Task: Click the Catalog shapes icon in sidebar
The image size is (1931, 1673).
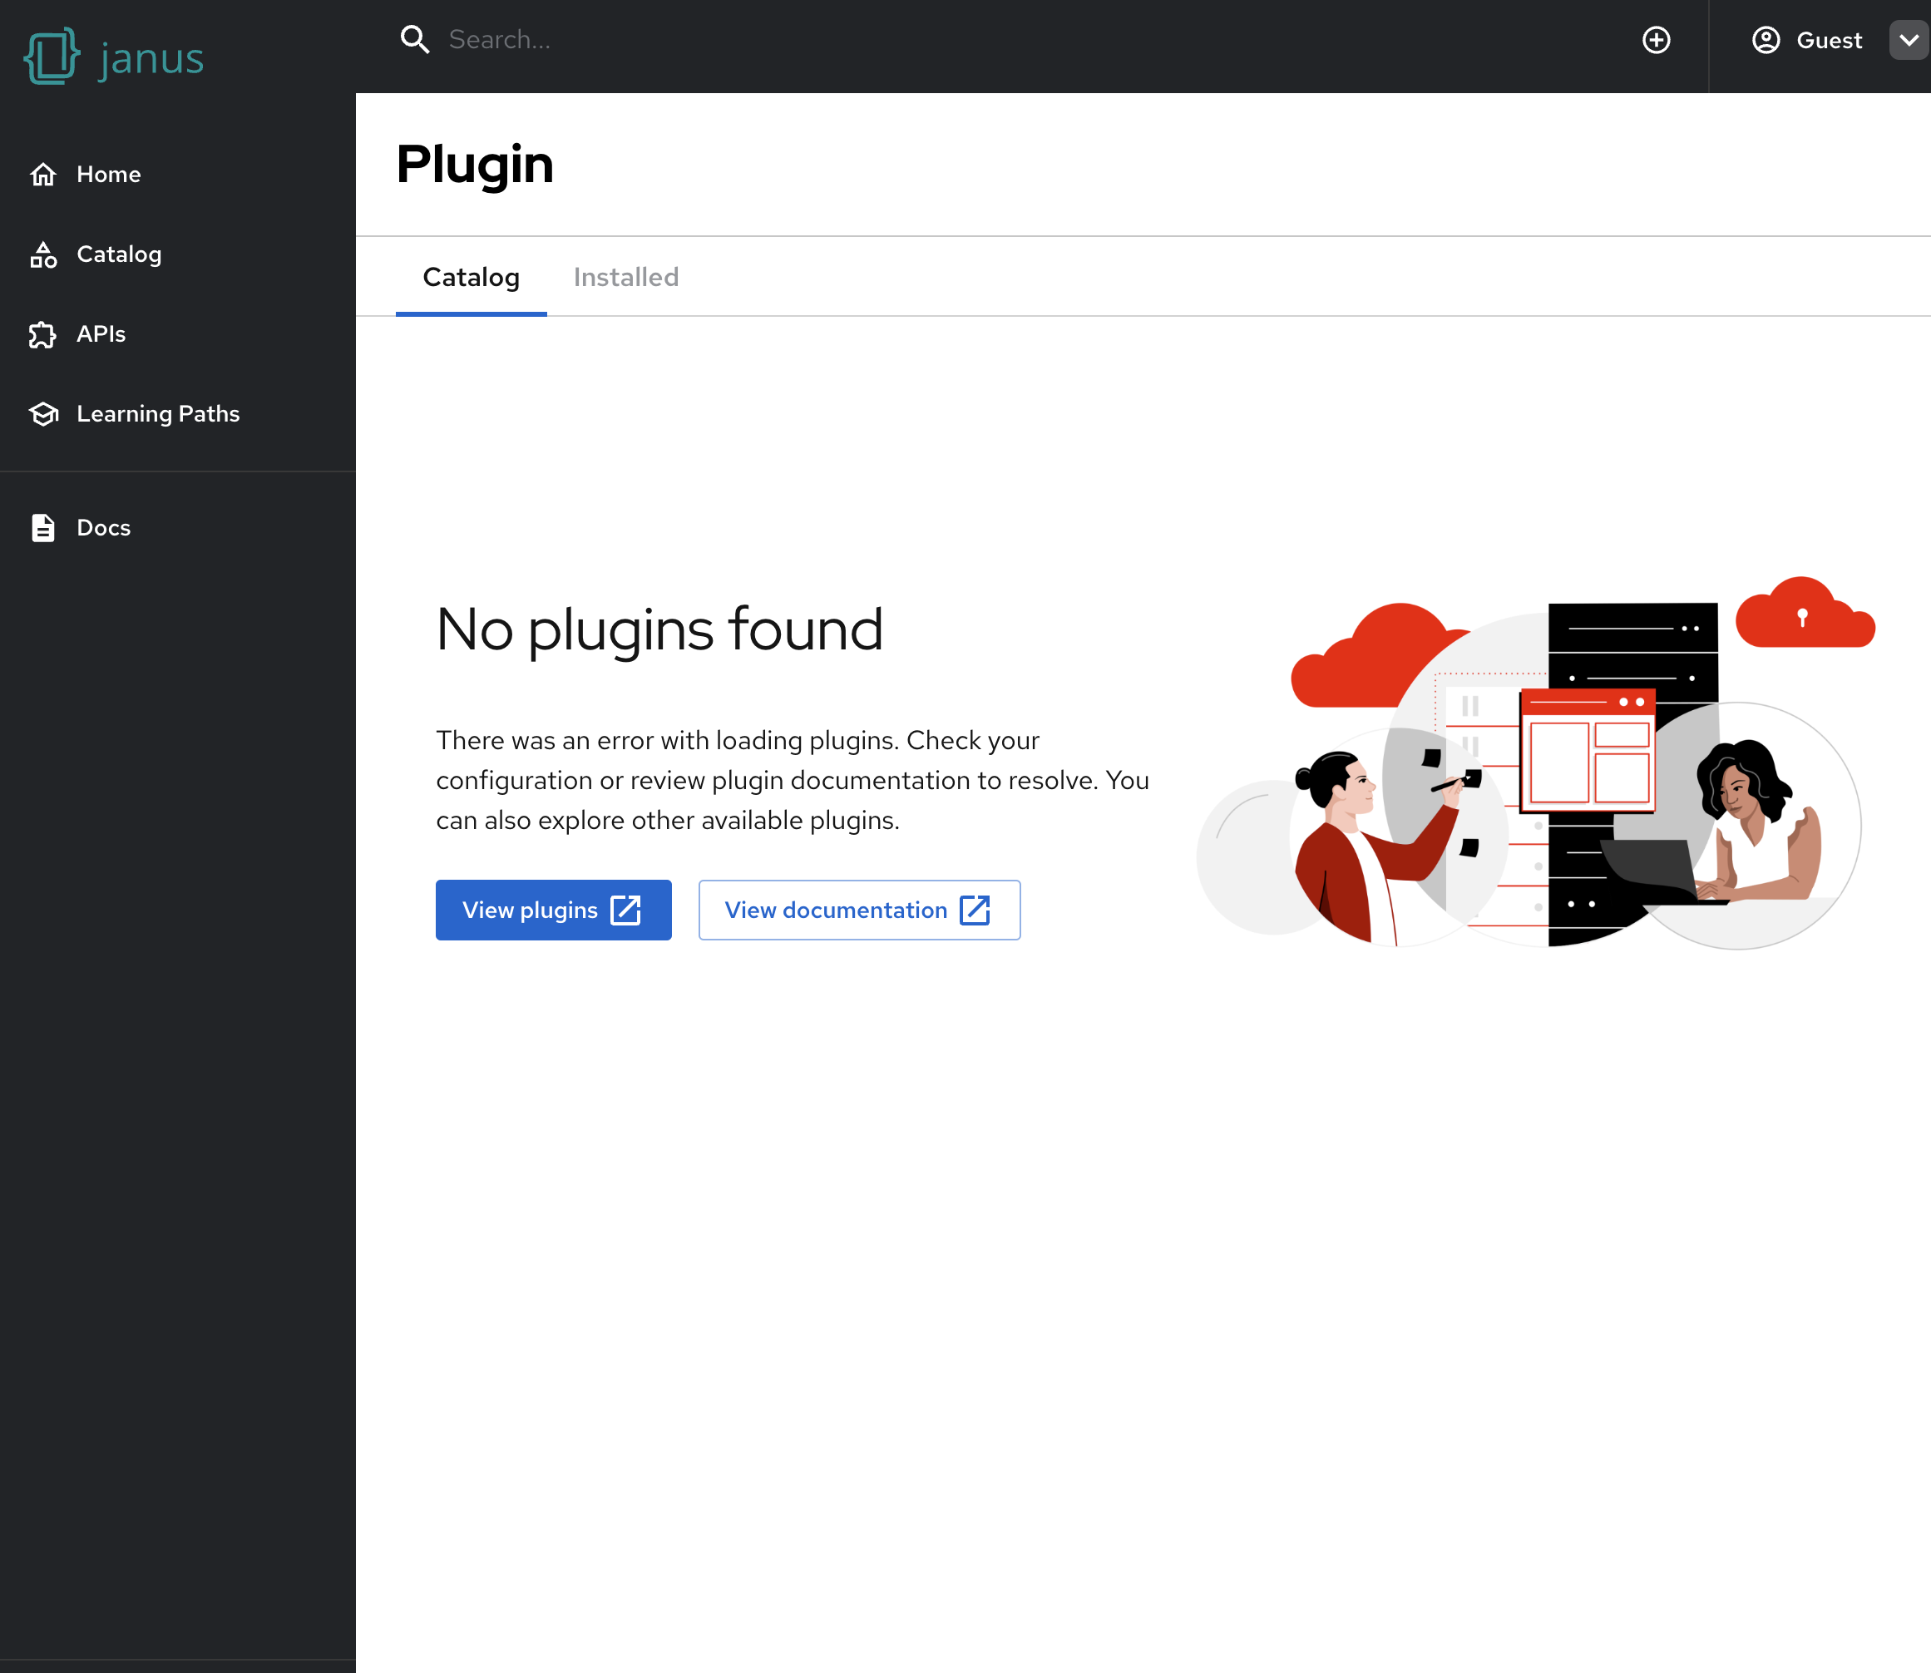Action: point(43,255)
